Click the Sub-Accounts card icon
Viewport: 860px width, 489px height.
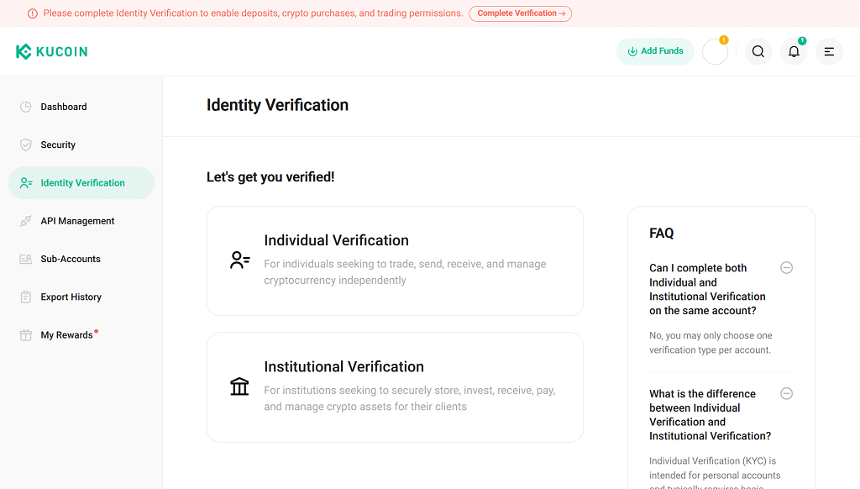click(x=26, y=259)
